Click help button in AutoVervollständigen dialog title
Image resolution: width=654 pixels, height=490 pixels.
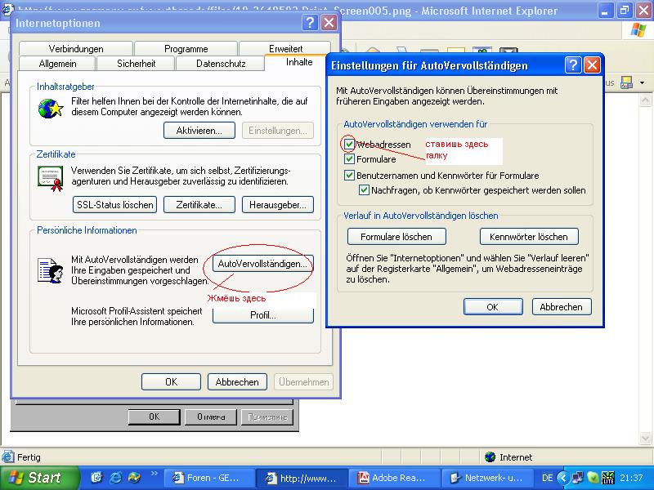[572, 65]
